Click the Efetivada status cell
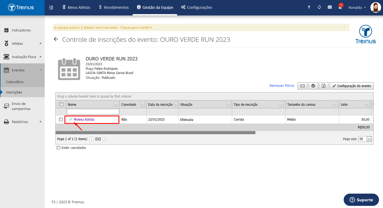The height and width of the screenshot is (208, 383). tap(205, 120)
